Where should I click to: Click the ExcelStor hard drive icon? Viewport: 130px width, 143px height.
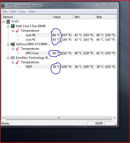point(13,58)
